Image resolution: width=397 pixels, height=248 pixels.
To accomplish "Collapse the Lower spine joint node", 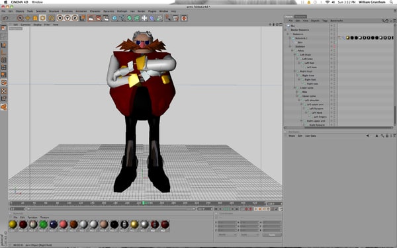I will pos(294,88).
